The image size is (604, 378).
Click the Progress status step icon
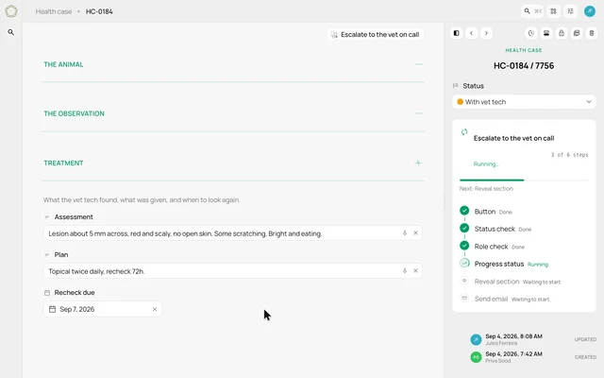point(464,263)
